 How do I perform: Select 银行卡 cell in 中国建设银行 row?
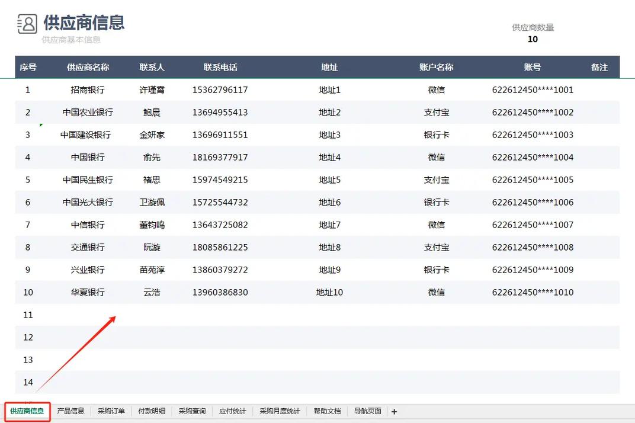click(x=436, y=135)
